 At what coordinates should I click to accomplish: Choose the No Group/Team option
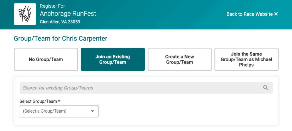click(x=46, y=60)
